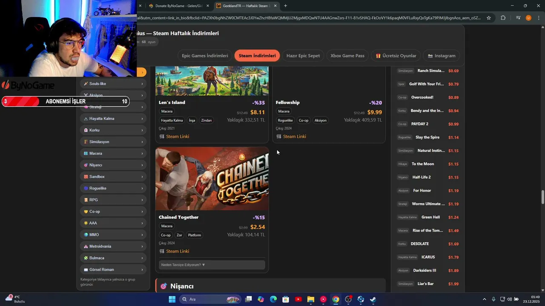Open the Chrome extensions puzzle icon

click(x=503, y=18)
